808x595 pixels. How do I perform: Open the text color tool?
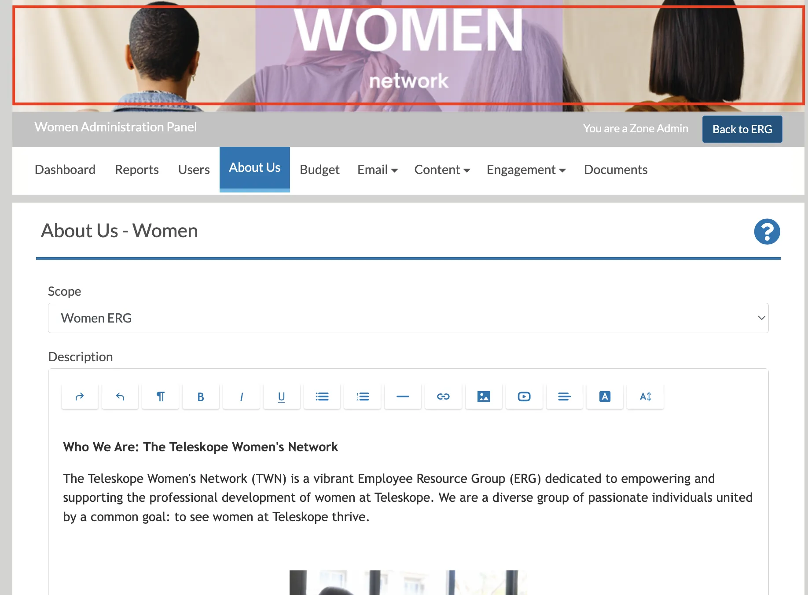click(x=605, y=396)
